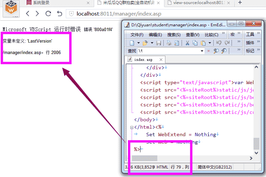
Task: Expand the 插件 toolbar overflow chevron
Action: [258, 41]
